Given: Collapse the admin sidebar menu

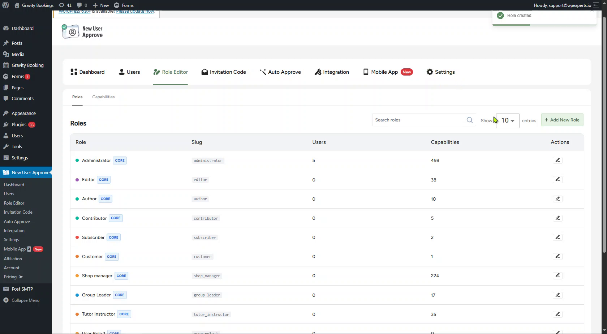Looking at the screenshot, I should pos(25,300).
